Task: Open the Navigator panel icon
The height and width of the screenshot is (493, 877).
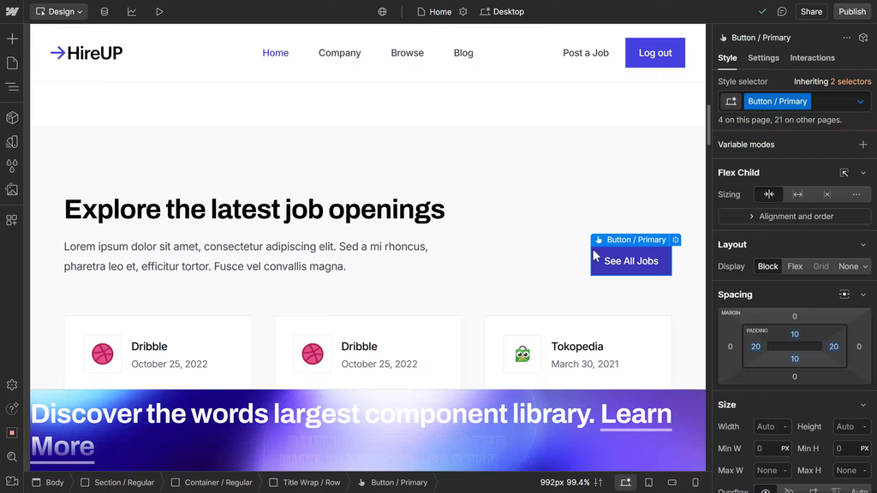Action: (x=12, y=87)
